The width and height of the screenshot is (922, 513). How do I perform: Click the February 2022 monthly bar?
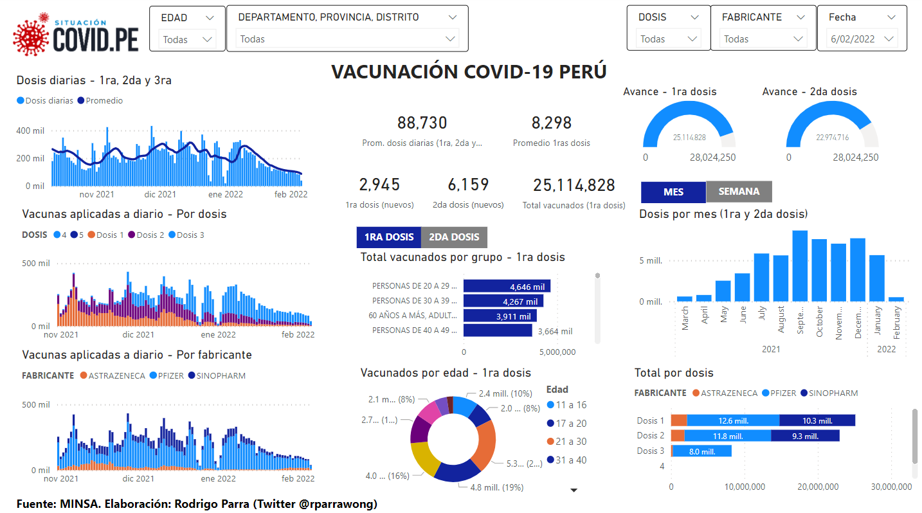tap(896, 299)
